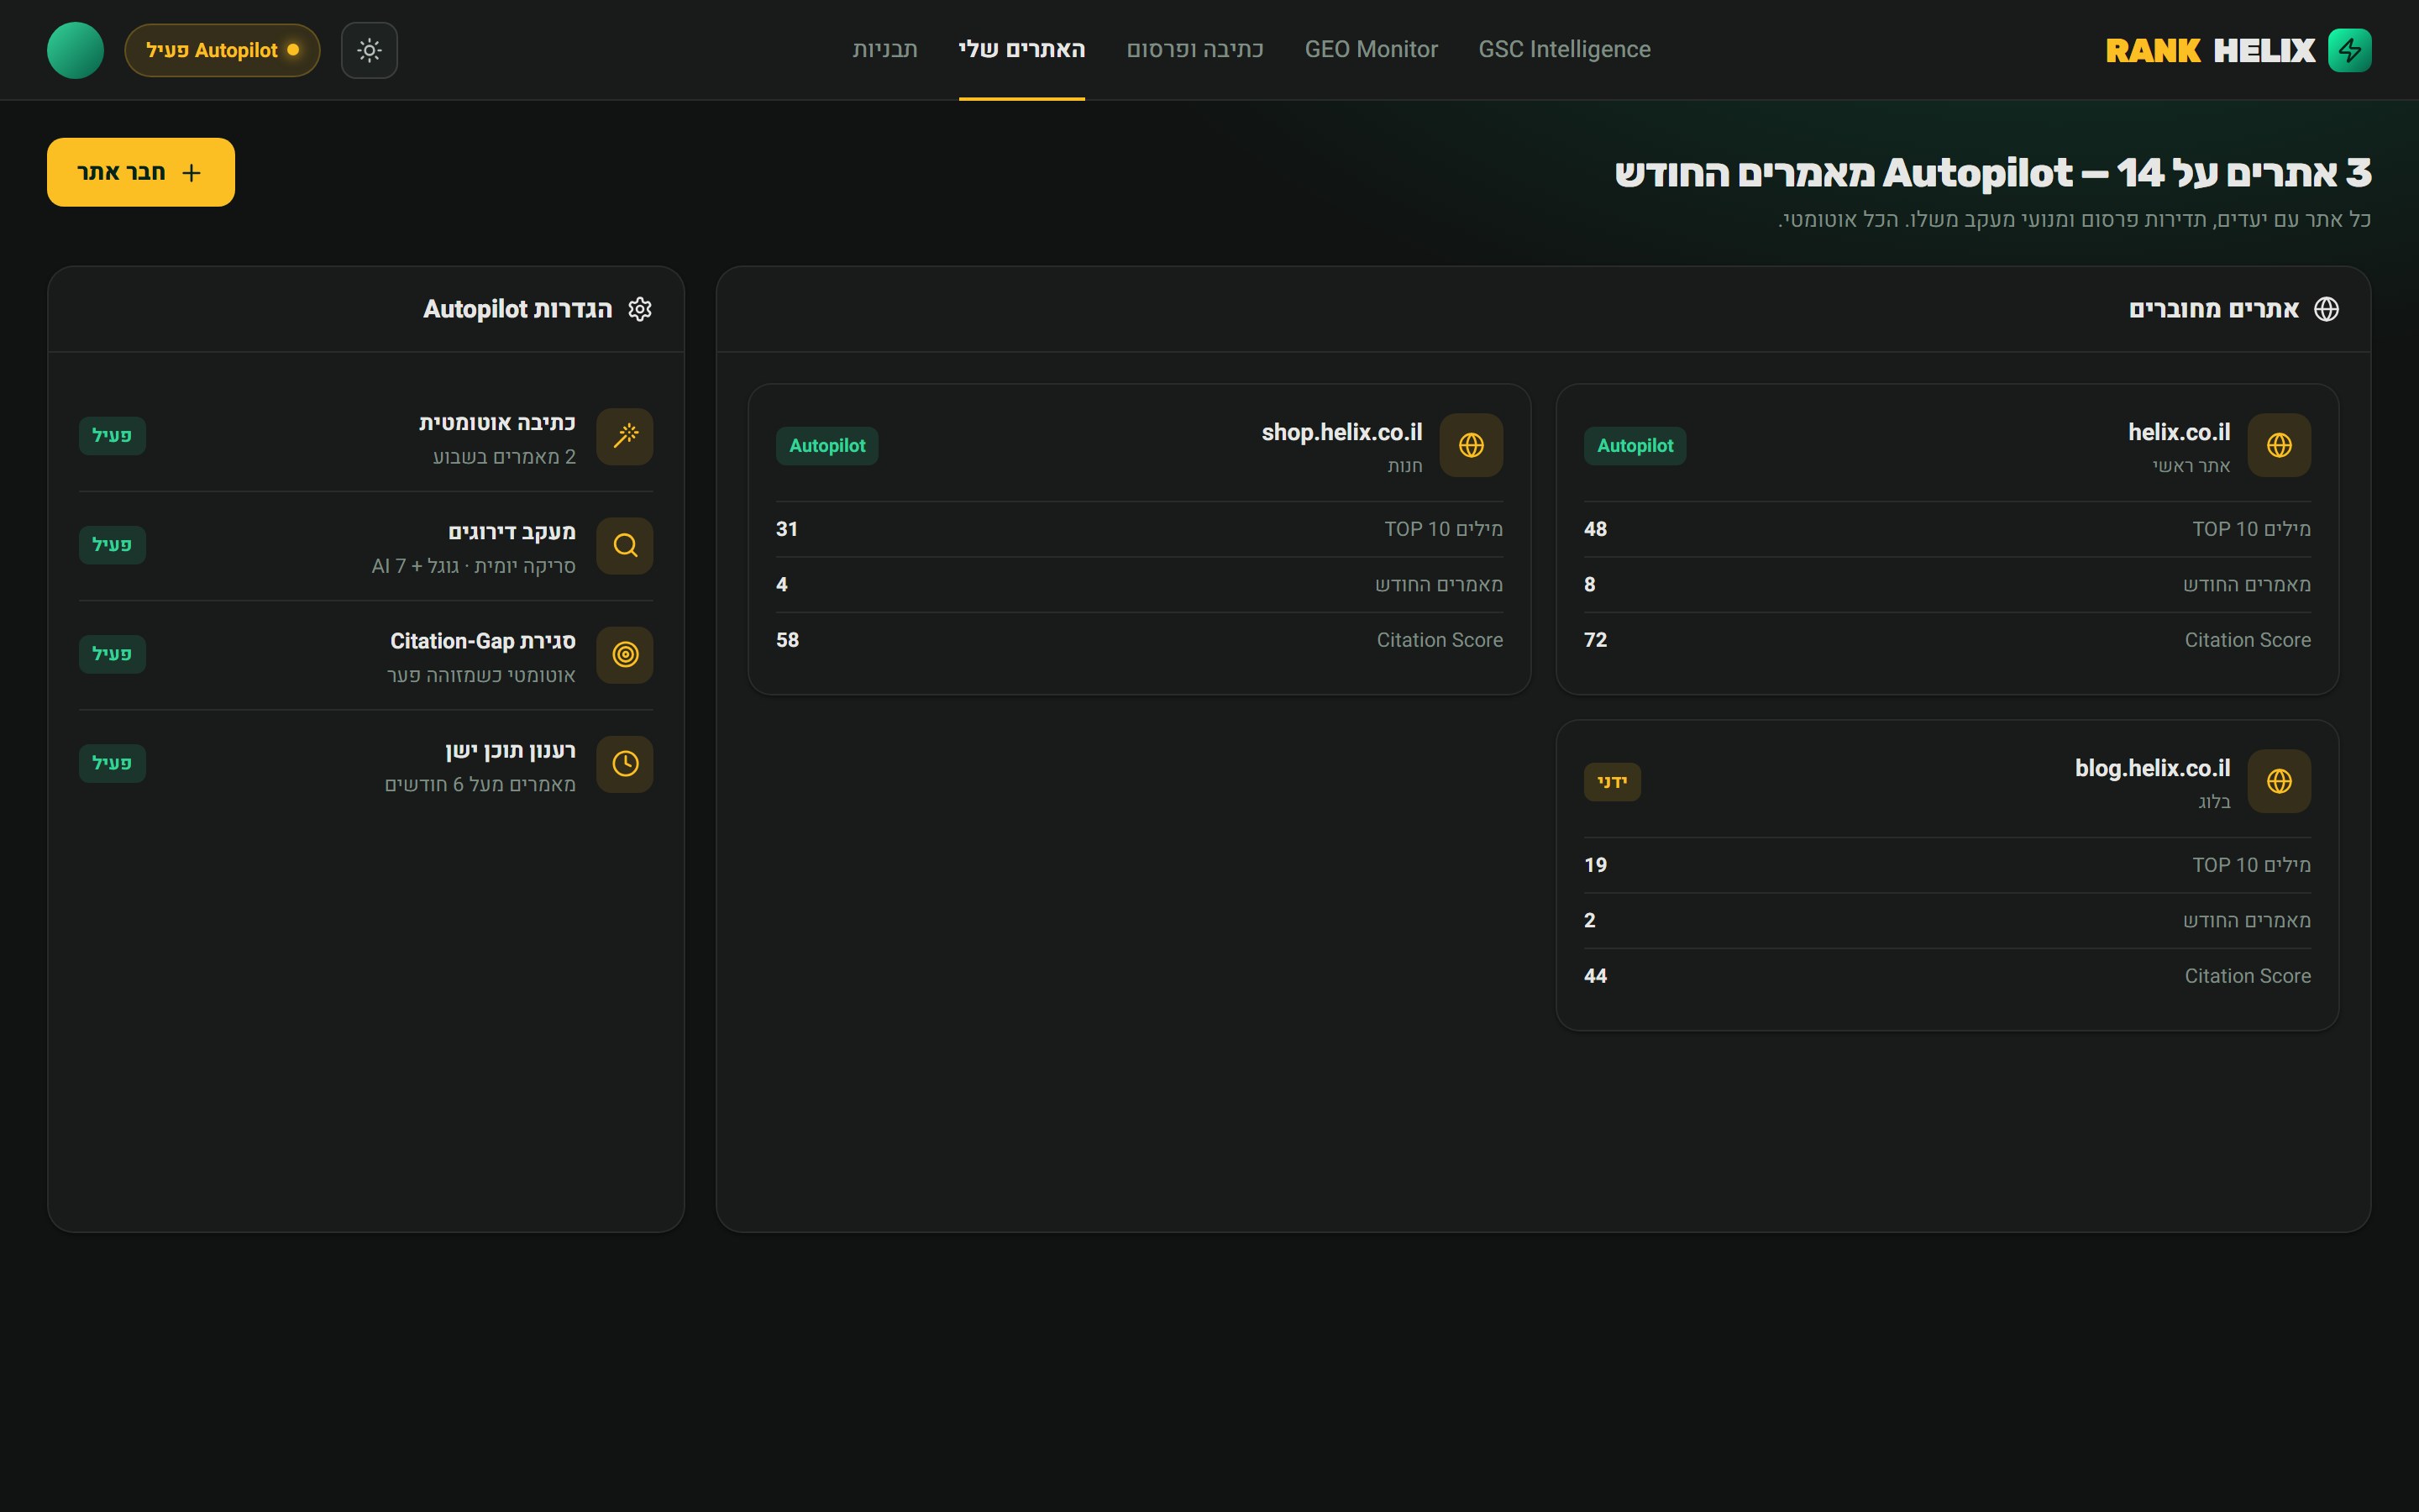Click Citation Score label on helix.co.il card
Image resolution: width=2419 pixels, height=1512 pixels.
tap(2247, 640)
